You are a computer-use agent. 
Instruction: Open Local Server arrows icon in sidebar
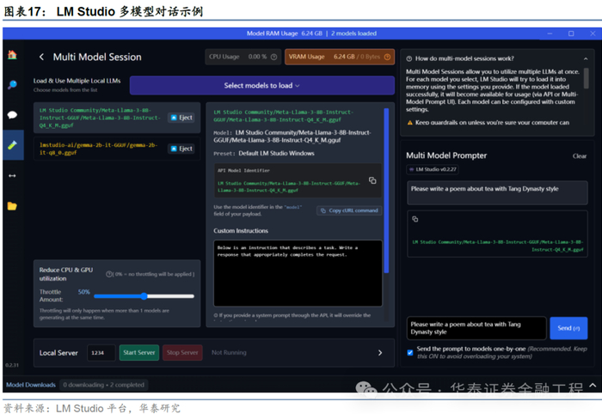pyautogui.click(x=12, y=175)
